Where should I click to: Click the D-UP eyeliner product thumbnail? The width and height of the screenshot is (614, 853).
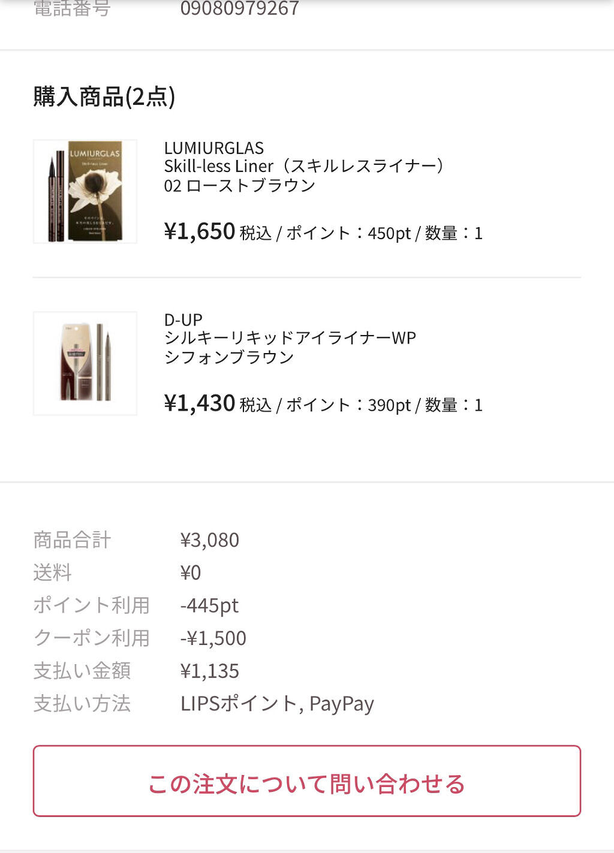[85, 363]
